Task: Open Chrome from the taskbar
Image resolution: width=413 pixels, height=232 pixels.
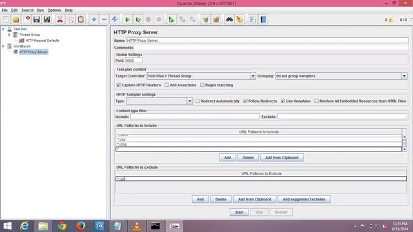Action: (62, 226)
